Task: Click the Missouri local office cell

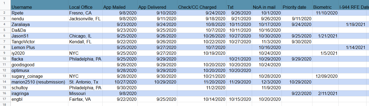Action: coord(85,93)
